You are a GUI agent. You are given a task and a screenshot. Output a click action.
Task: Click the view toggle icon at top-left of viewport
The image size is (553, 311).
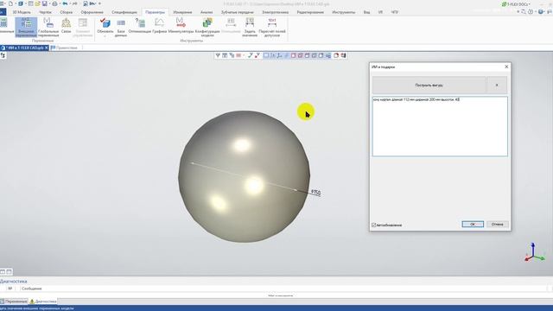tap(3, 55)
